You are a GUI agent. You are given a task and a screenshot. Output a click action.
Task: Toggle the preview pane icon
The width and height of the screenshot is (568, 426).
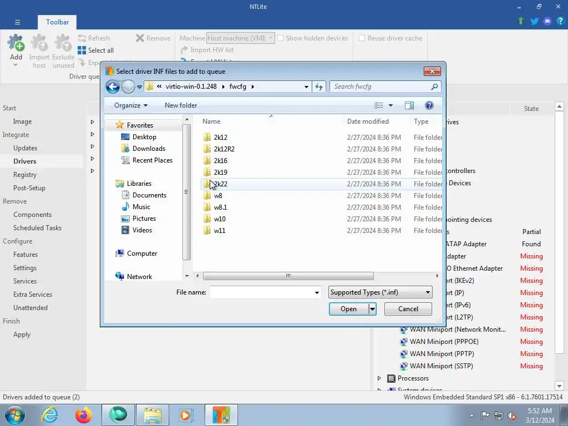click(409, 105)
